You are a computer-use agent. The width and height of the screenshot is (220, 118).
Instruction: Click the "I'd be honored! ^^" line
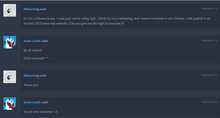pyautogui.click(x=36, y=59)
